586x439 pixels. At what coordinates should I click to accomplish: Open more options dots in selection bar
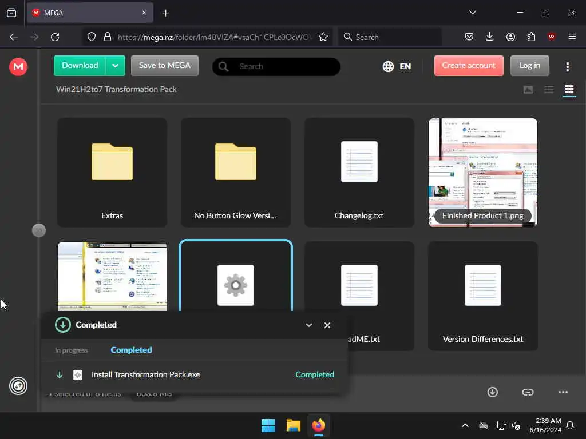pos(563,392)
